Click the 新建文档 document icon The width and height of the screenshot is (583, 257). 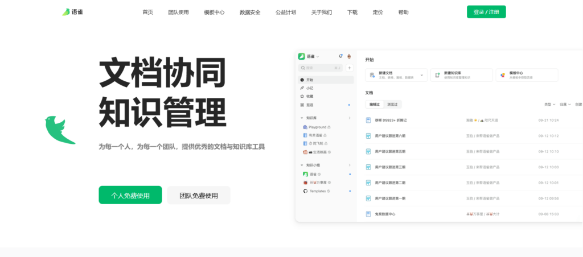[372, 75]
